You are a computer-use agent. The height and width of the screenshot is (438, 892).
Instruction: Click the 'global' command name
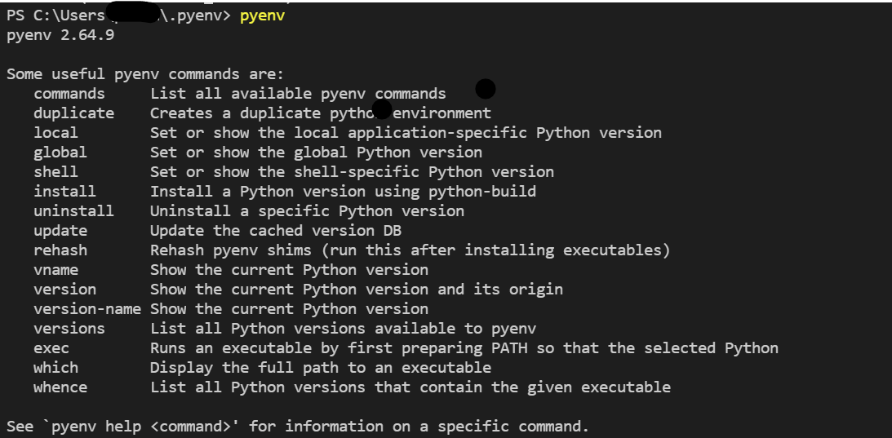[60, 153]
